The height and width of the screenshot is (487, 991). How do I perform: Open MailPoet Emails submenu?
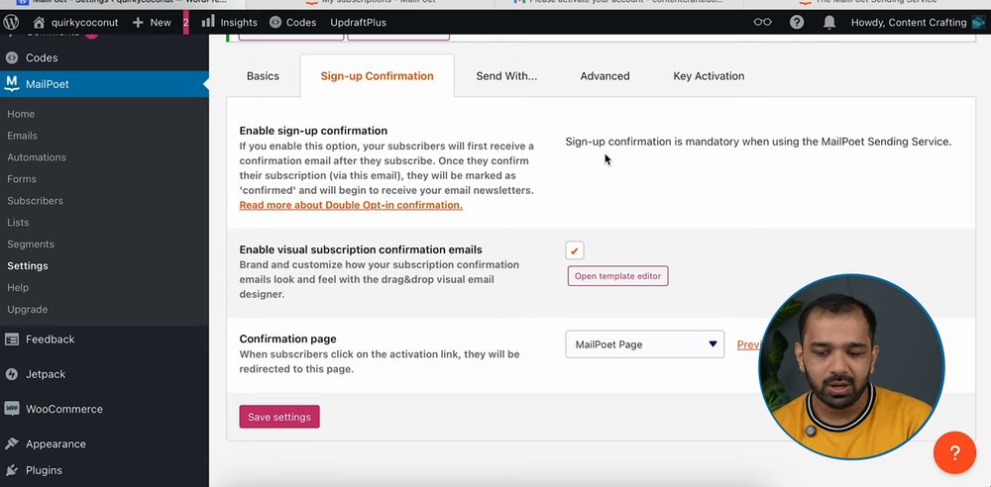tap(22, 136)
